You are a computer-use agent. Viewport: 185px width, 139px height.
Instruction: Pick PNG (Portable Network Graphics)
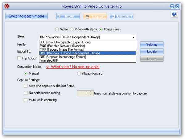pos(88,46)
